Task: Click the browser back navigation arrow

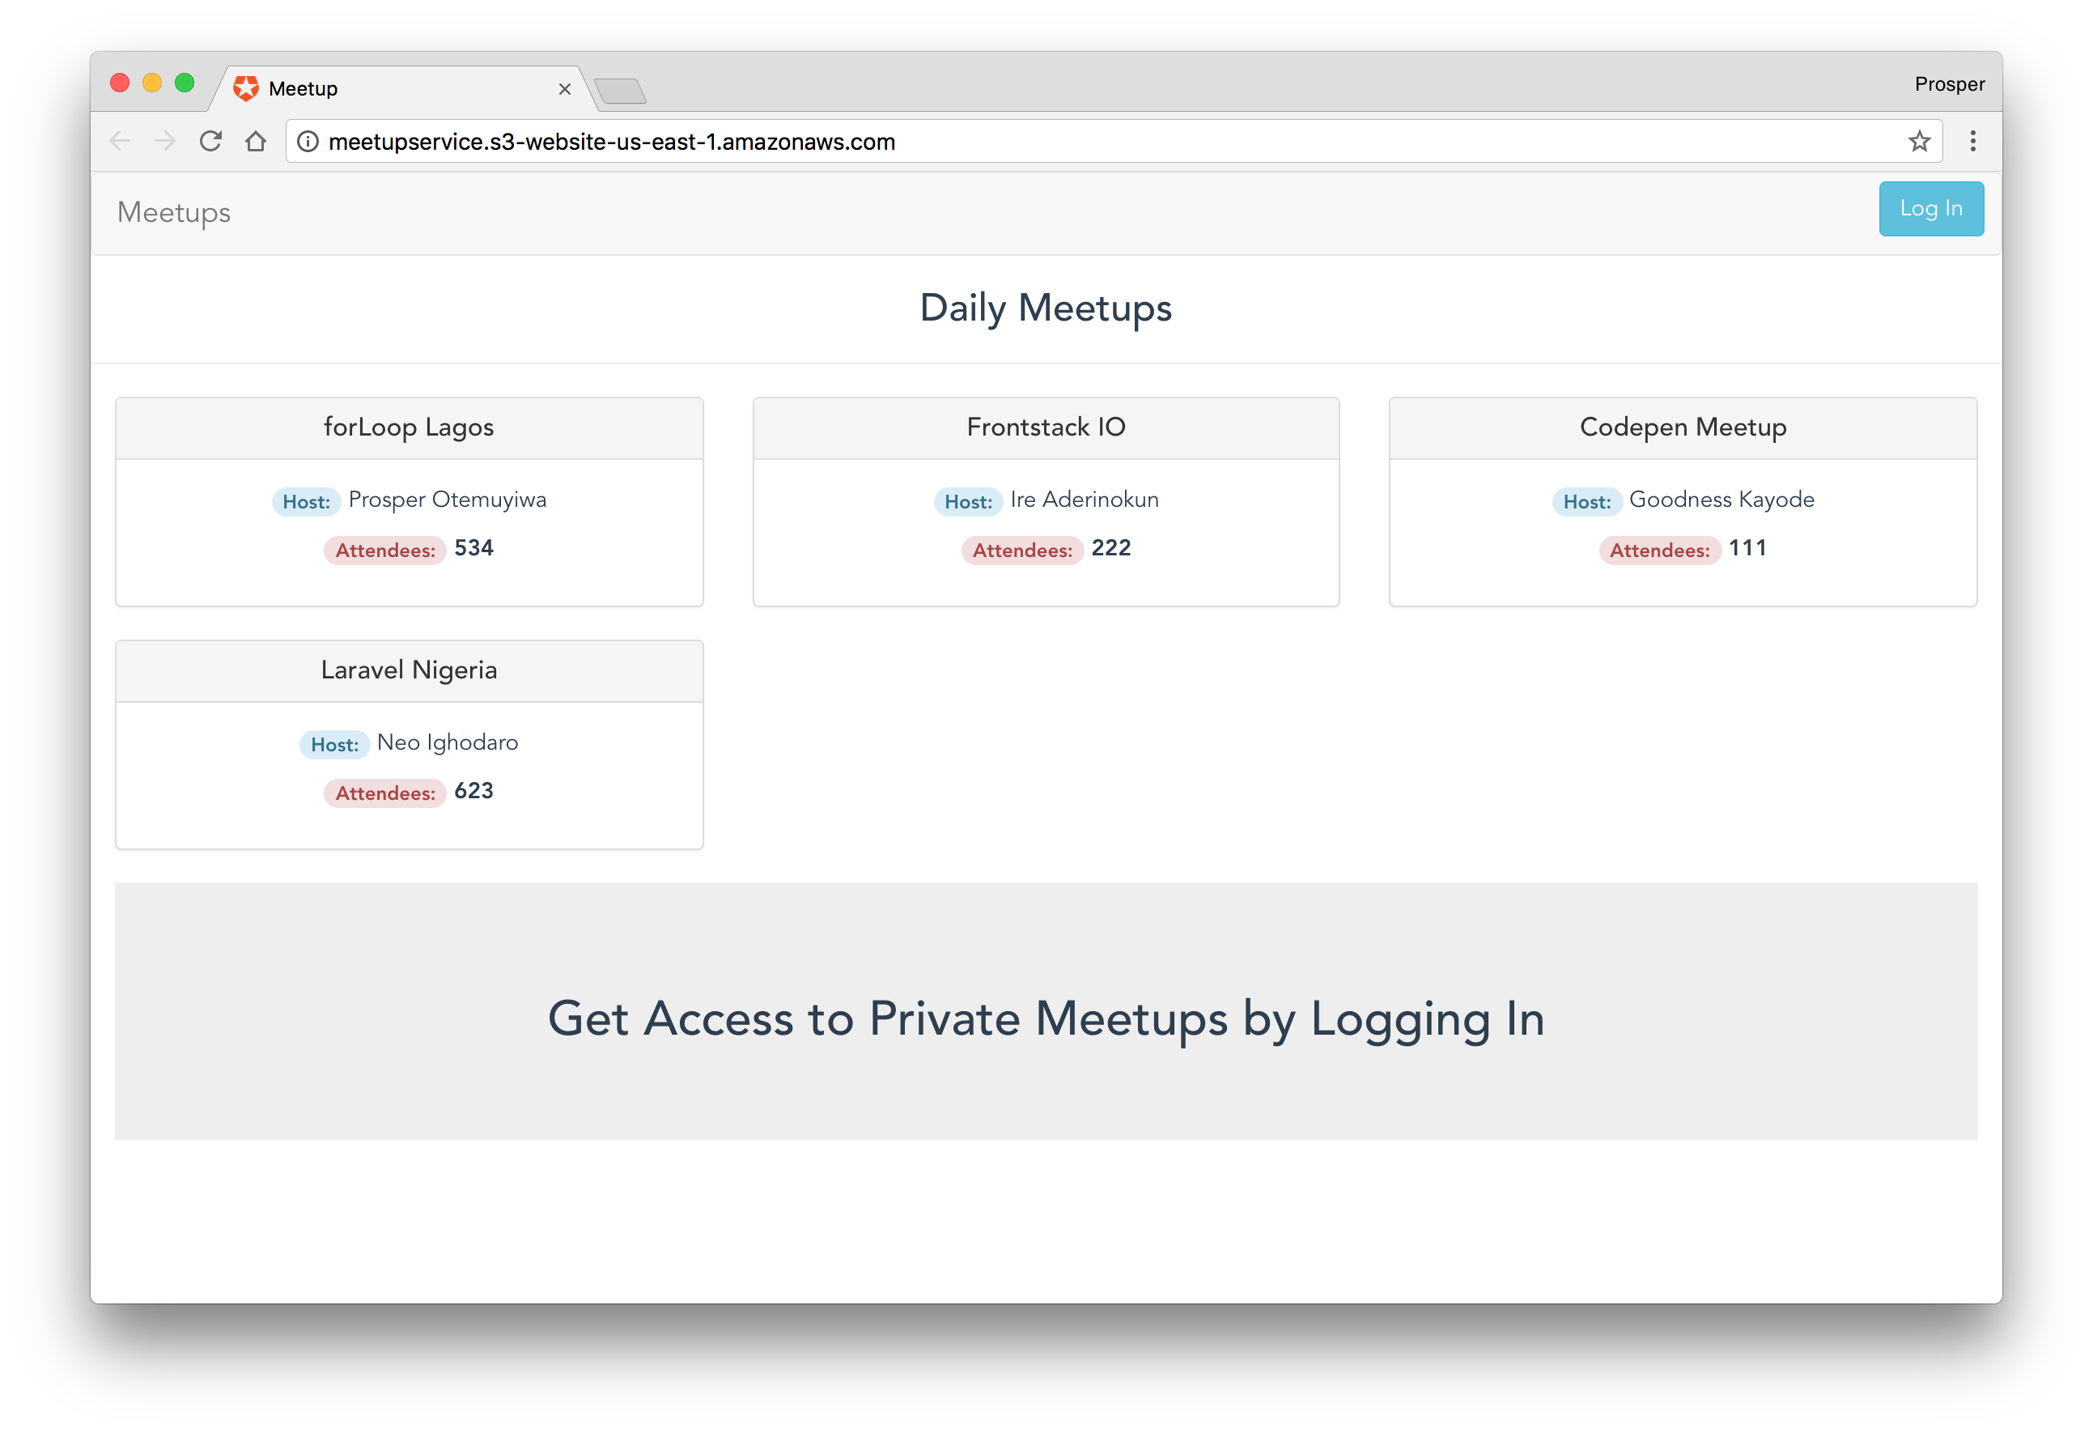Action: click(127, 143)
